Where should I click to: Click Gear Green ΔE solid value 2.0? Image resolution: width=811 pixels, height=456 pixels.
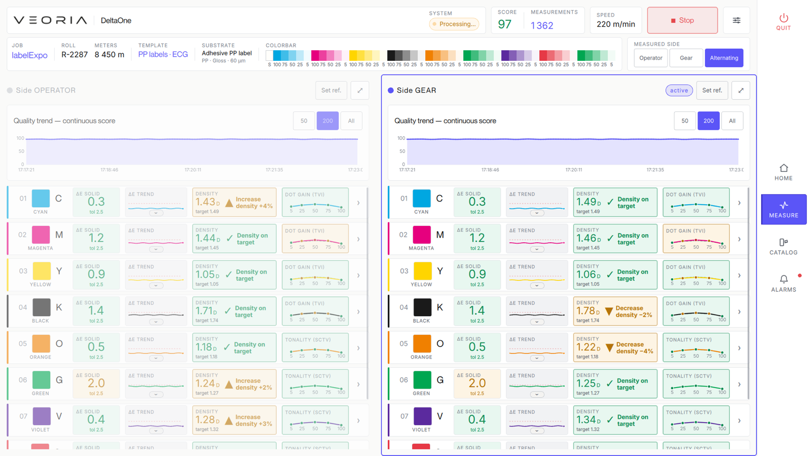coord(477,384)
